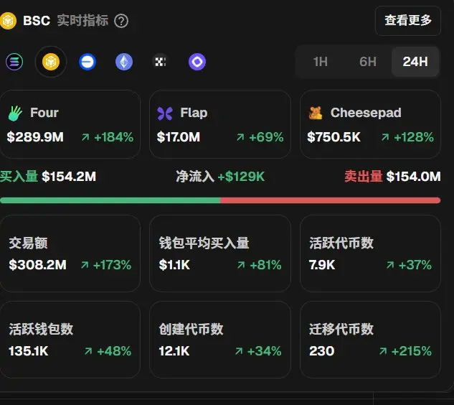This screenshot has height=405, width=454.
Task: Open the 活跃钱包数 metric card
Action: click(70, 340)
